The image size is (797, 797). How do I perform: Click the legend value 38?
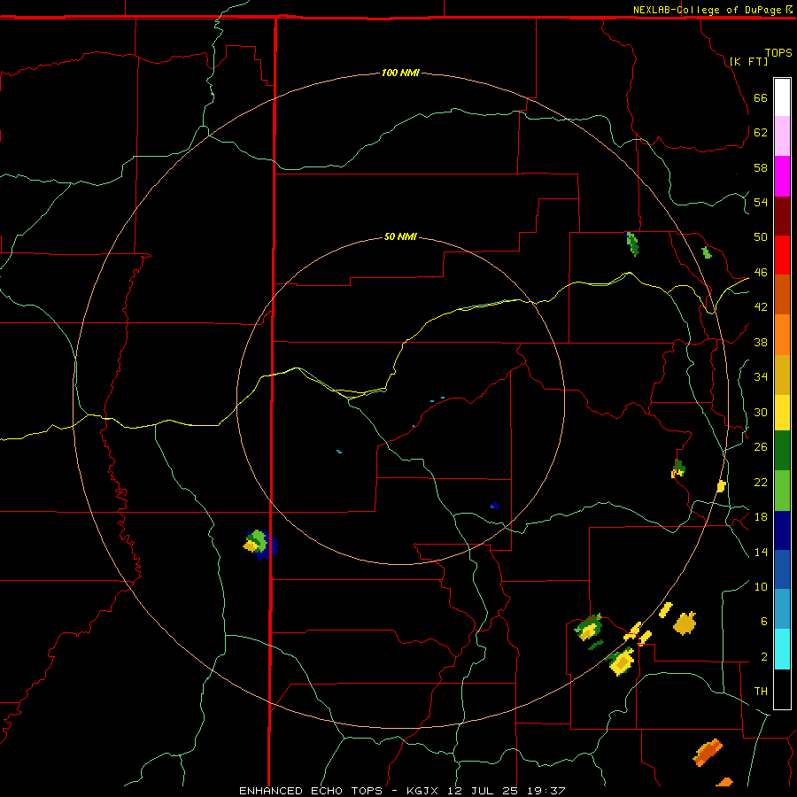click(x=761, y=343)
